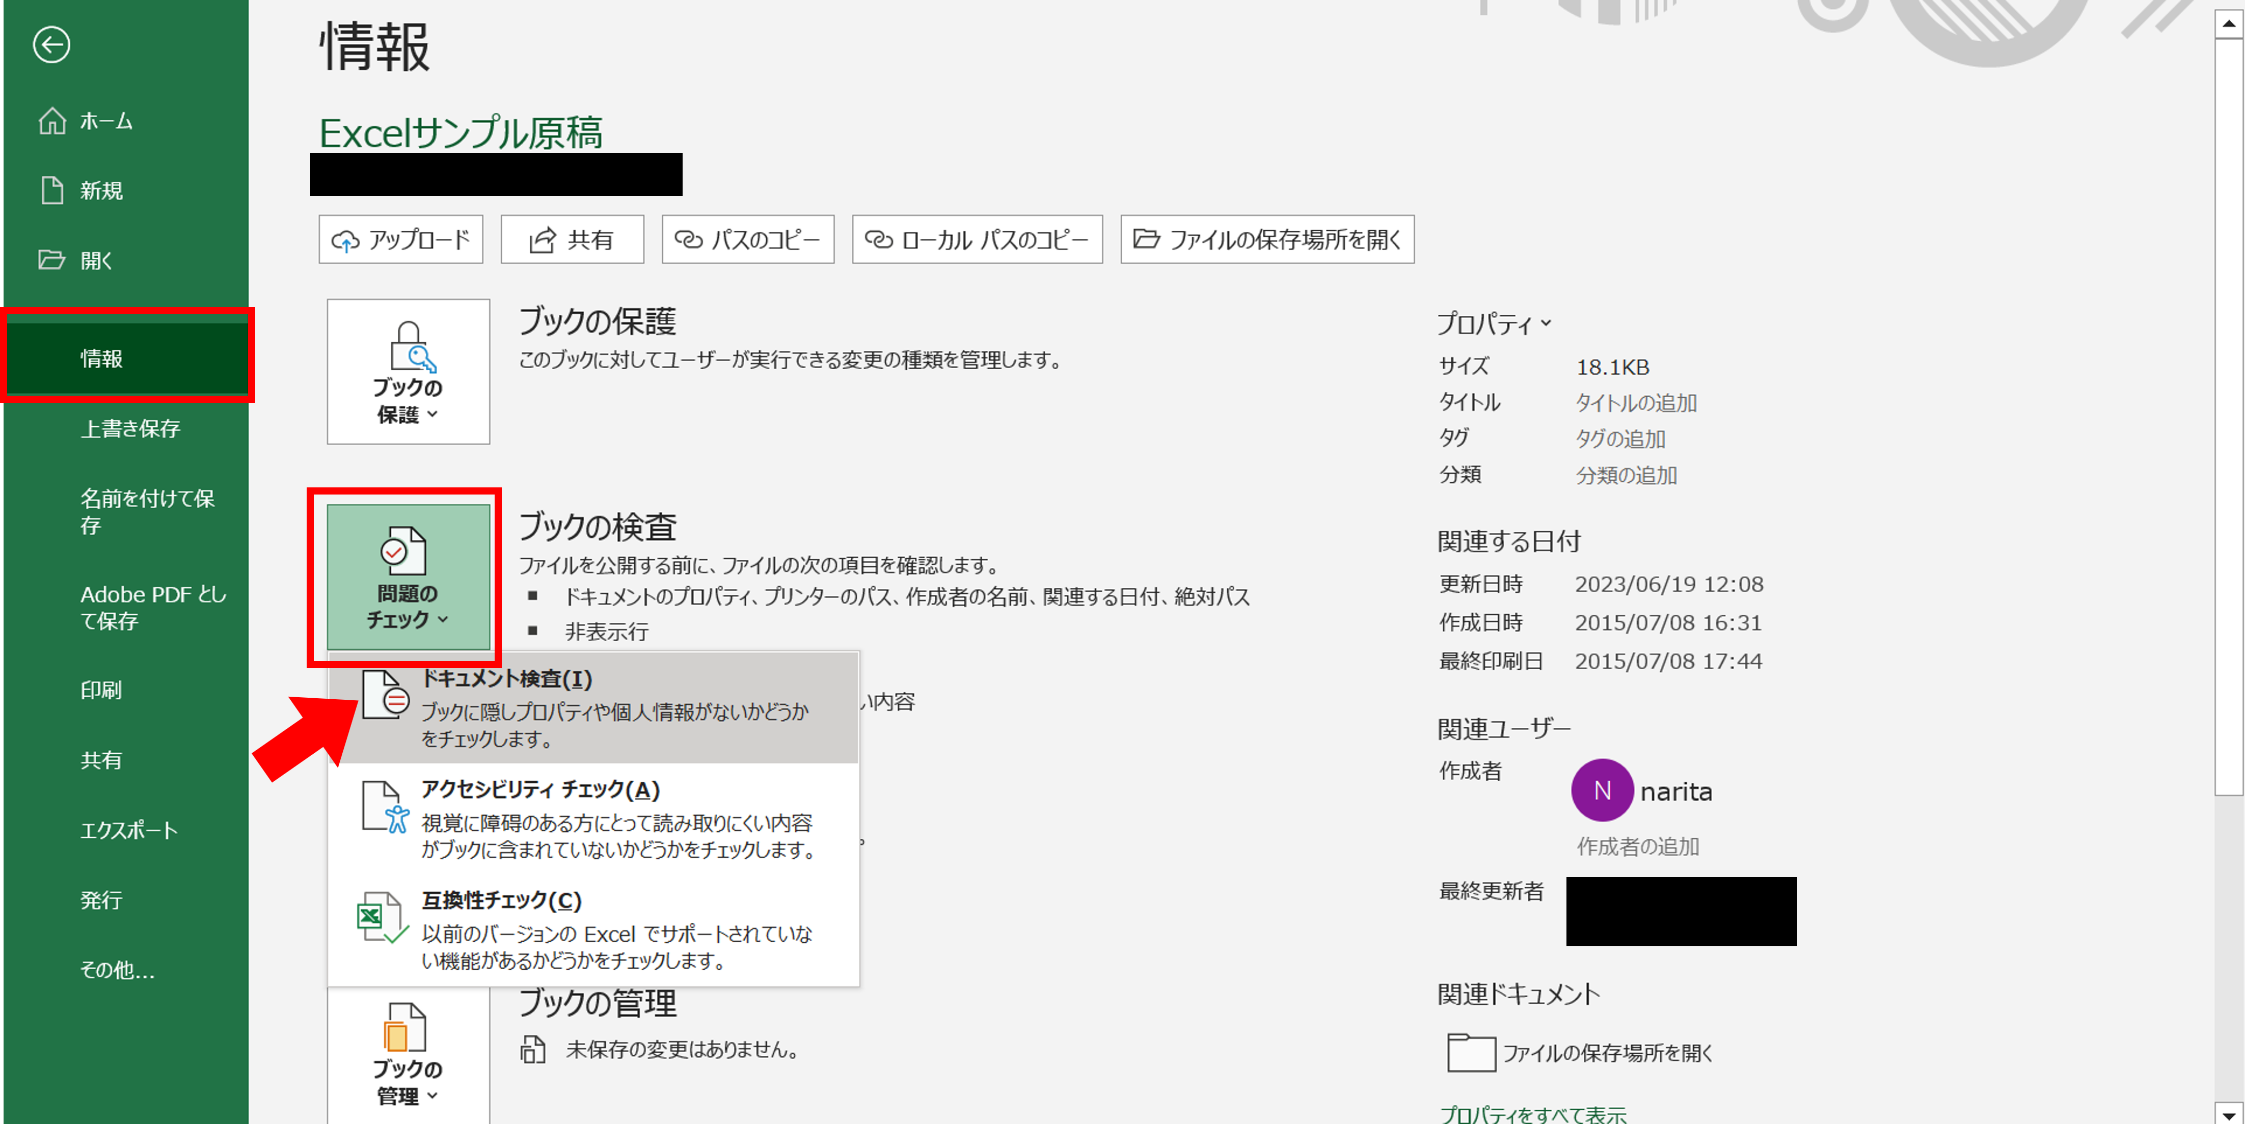Click the 未保存の変更はありません。 text
This screenshot has width=2245, height=1124.
pyautogui.click(x=683, y=1050)
